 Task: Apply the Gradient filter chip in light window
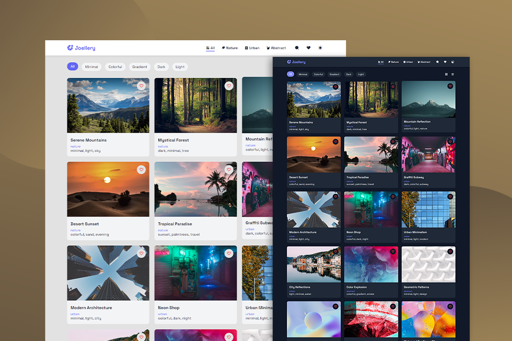coord(139,67)
